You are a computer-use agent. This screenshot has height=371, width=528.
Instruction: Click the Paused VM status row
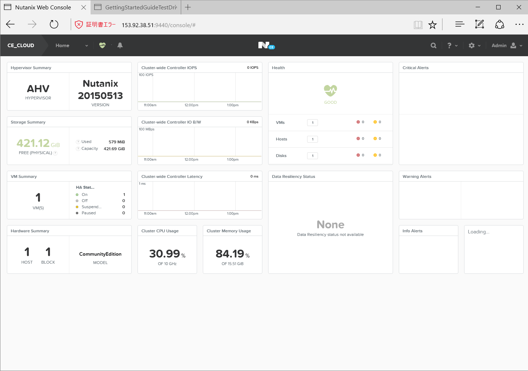[100, 213]
